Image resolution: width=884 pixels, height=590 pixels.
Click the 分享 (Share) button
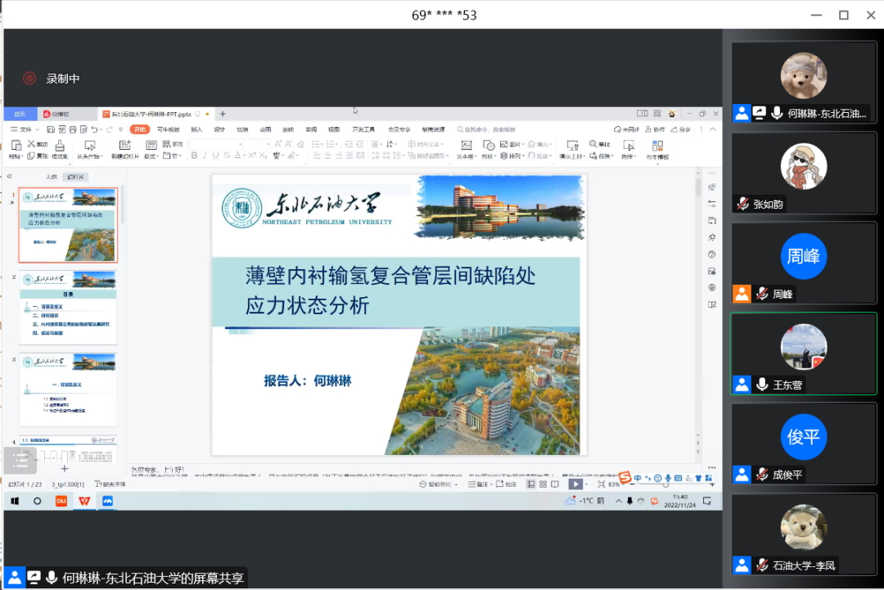[682, 131]
